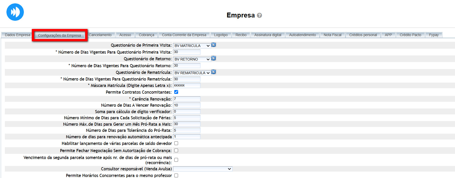Screen dimensions: 455x178
Task: Click the help question mark beside Empresa
Action: coord(259,15)
